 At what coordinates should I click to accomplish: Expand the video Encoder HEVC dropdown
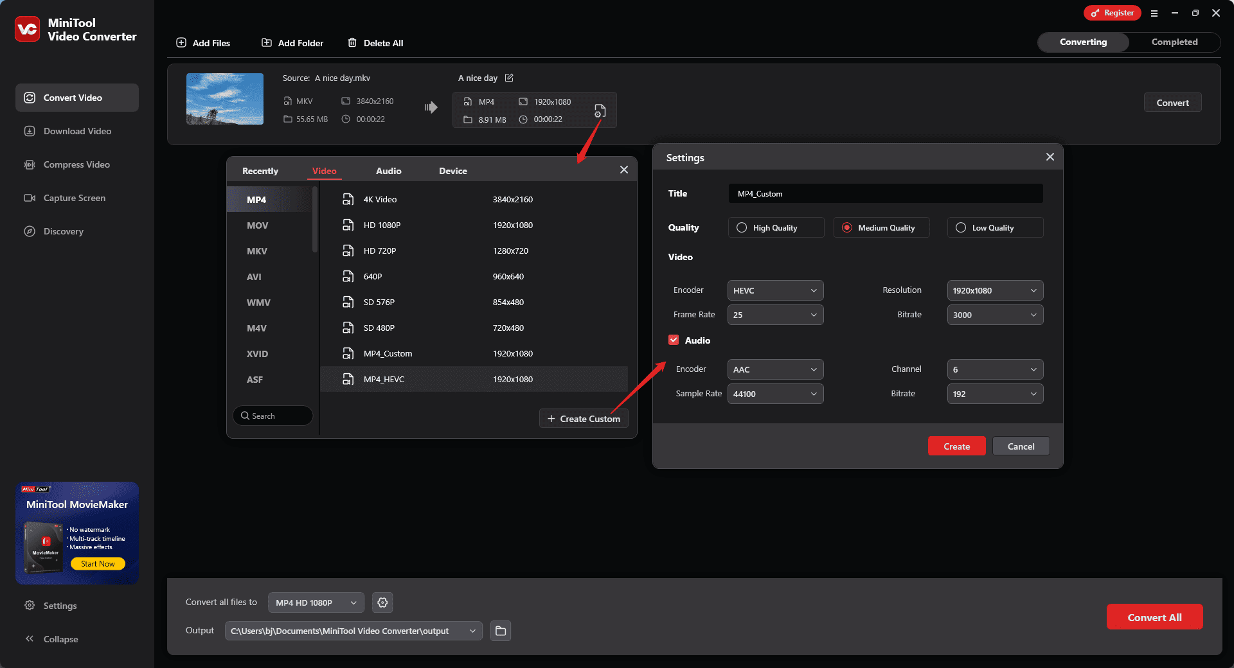coord(775,290)
